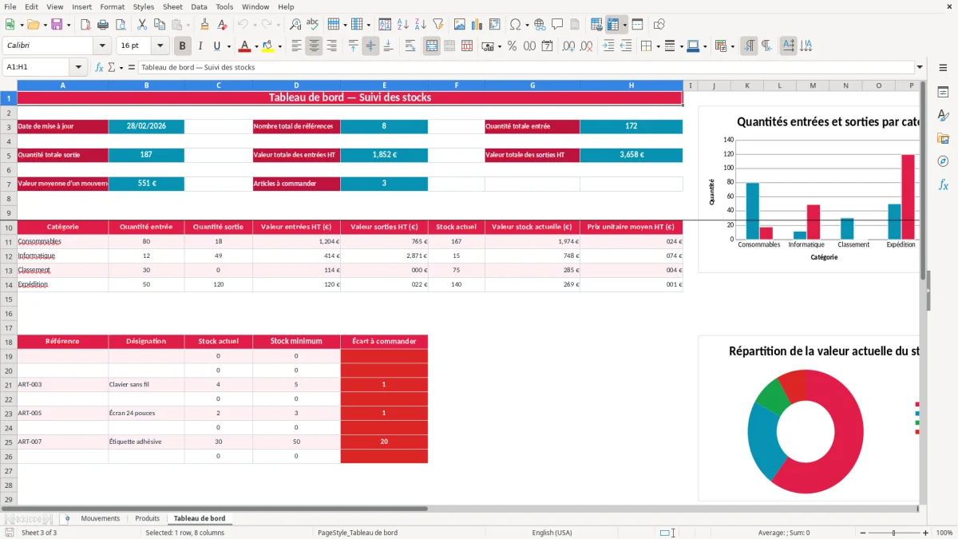Screen dimensions: 958x539
Task: Select row 12 header
Action: [8, 256]
